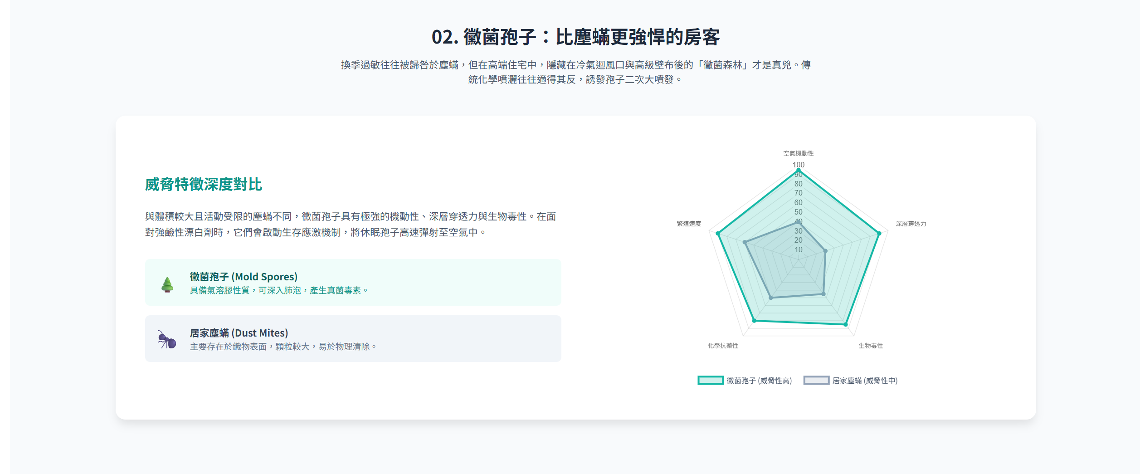Click the gray legend swatch for 居家塵蟎

[816, 381]
